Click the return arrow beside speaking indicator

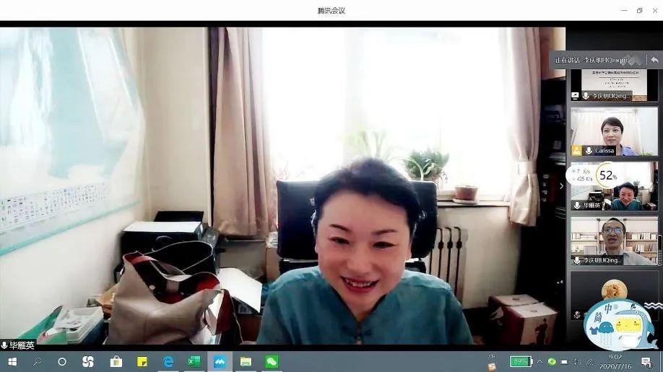coord(654,60)
